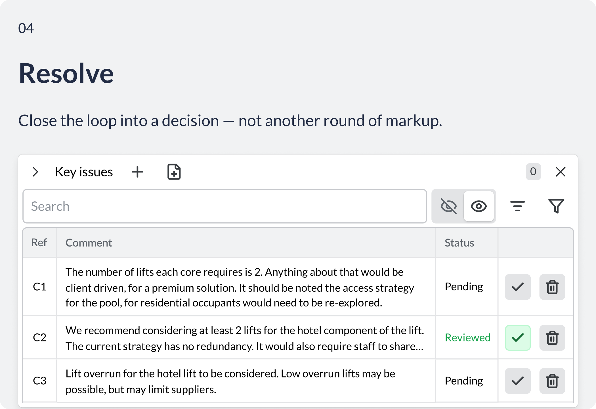Click the Key issues panel title

[84, 172]
